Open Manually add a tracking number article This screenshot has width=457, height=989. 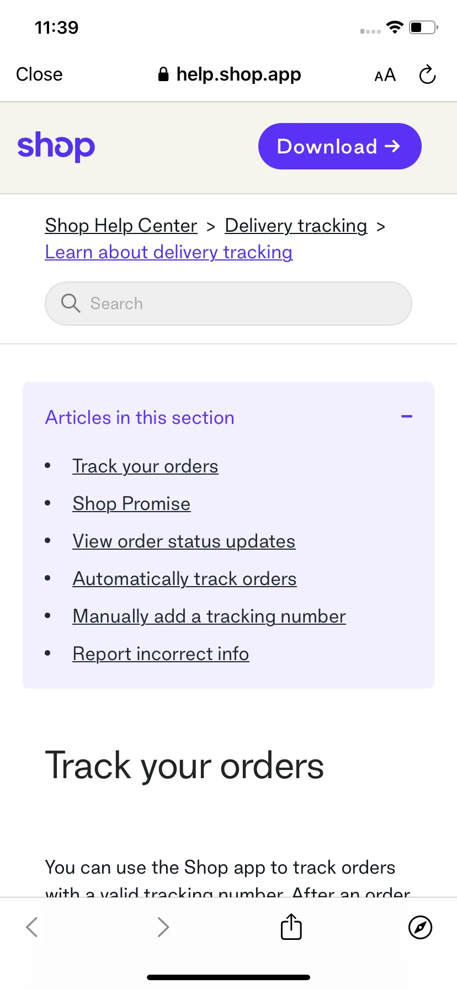point(209,616)
